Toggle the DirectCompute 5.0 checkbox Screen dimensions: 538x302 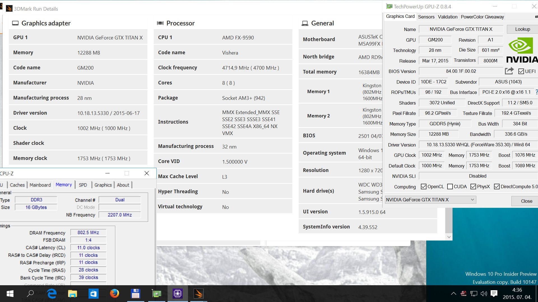[497, 187]
